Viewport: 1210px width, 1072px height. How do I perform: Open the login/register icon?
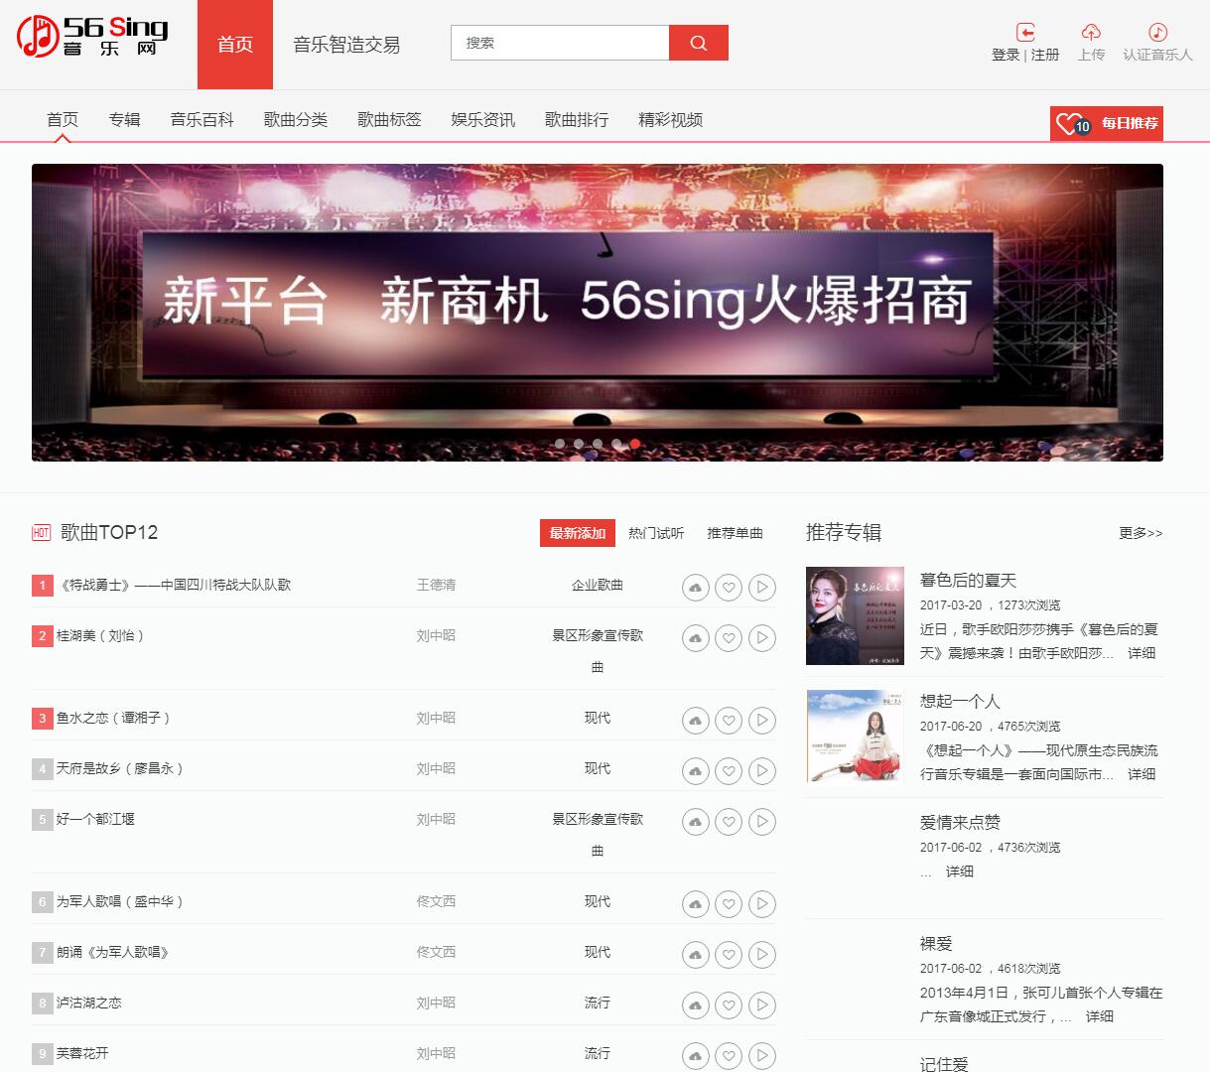[1026, 32]
